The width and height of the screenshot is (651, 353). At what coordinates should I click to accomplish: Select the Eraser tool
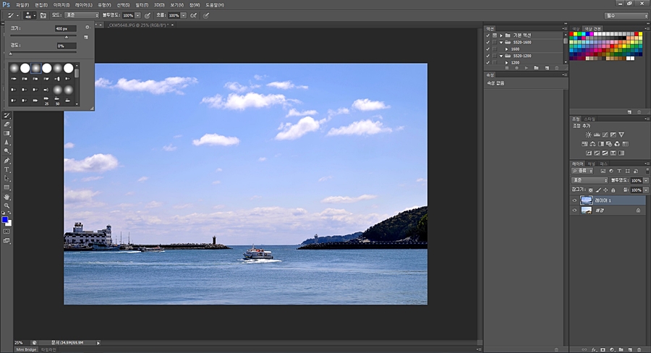(x=7, y=124)
